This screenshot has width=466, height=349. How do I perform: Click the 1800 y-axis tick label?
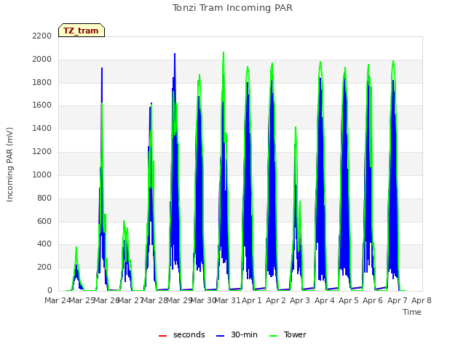pyautogui.click(x=42, y=82)
